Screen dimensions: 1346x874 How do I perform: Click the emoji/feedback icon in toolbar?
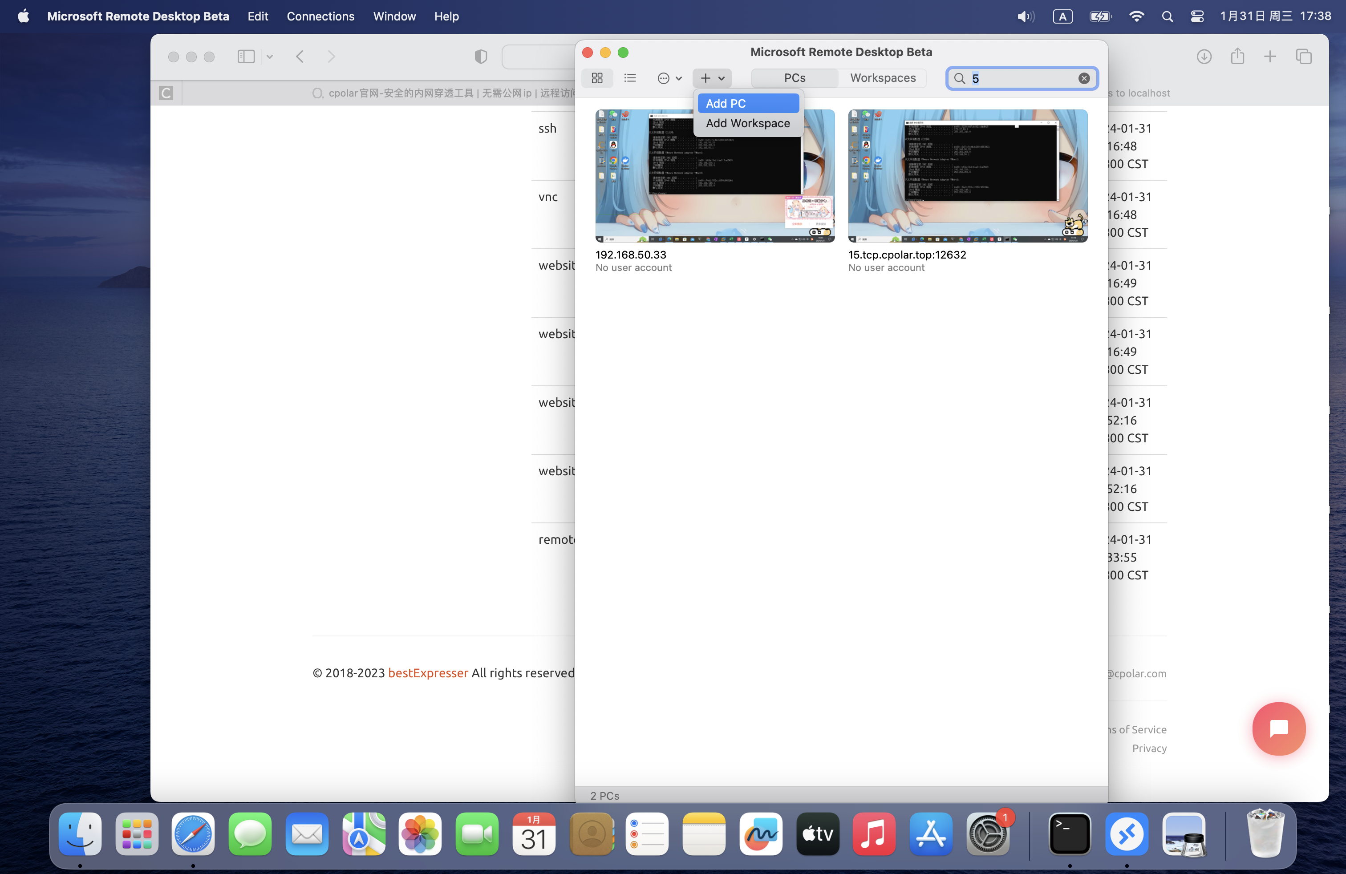[663, 78]
